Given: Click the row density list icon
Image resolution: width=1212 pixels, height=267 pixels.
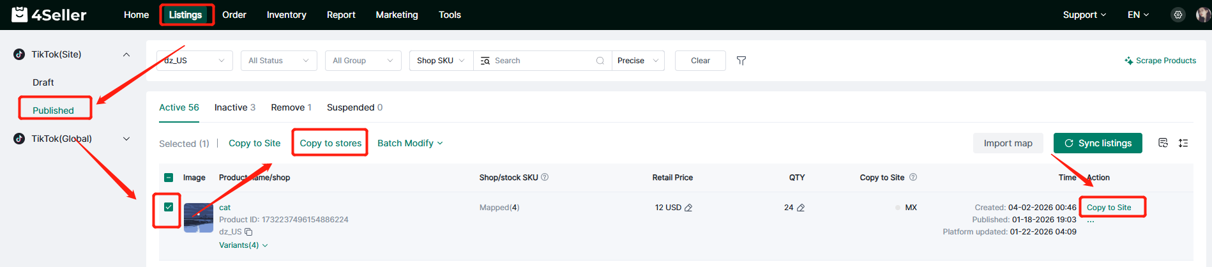Looking at the screenshot, I should 1183,143.
